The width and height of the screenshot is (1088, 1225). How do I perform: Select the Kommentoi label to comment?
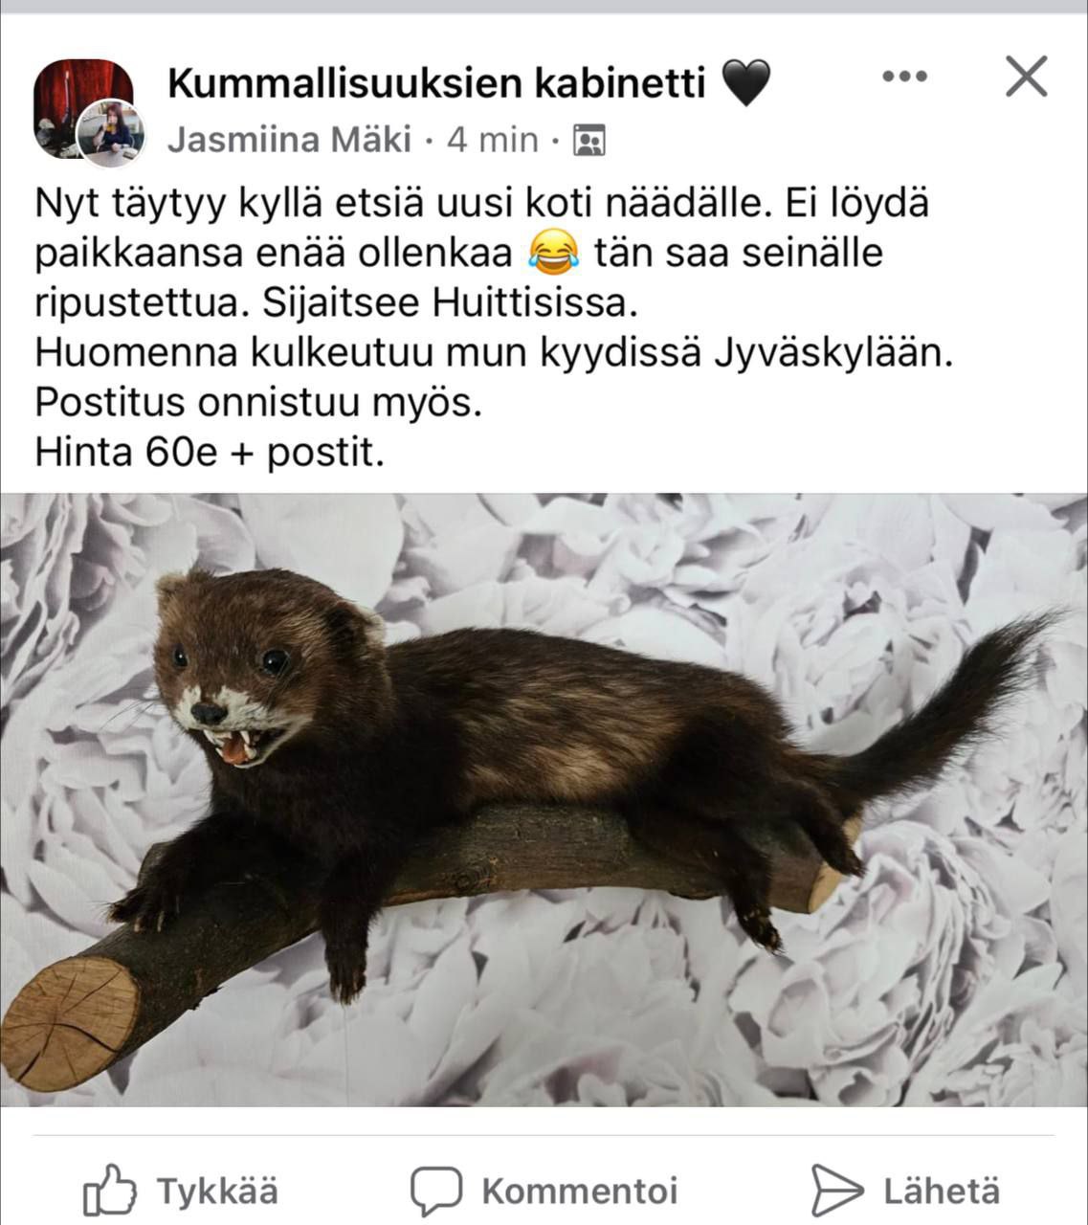click(580, 1192)
